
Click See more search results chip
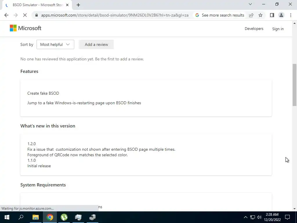point(220,15)
